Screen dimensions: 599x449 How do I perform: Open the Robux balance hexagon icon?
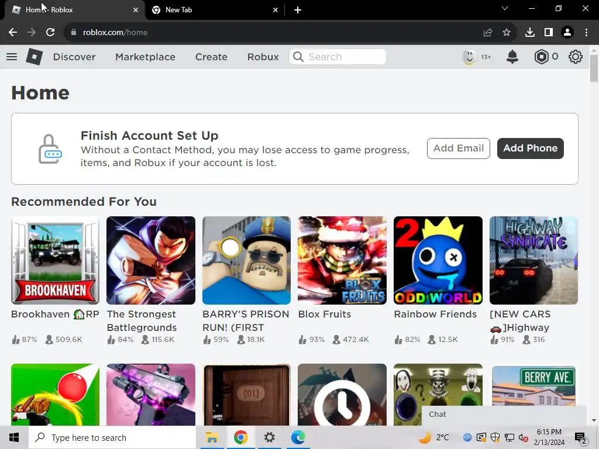pos(541,57)
